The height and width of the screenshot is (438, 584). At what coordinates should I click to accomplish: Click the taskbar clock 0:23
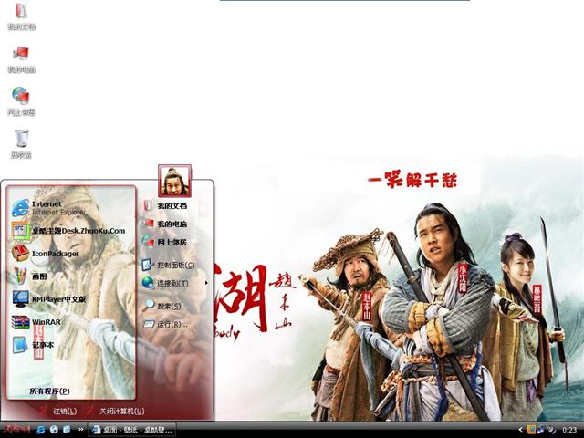pos(569,430)
